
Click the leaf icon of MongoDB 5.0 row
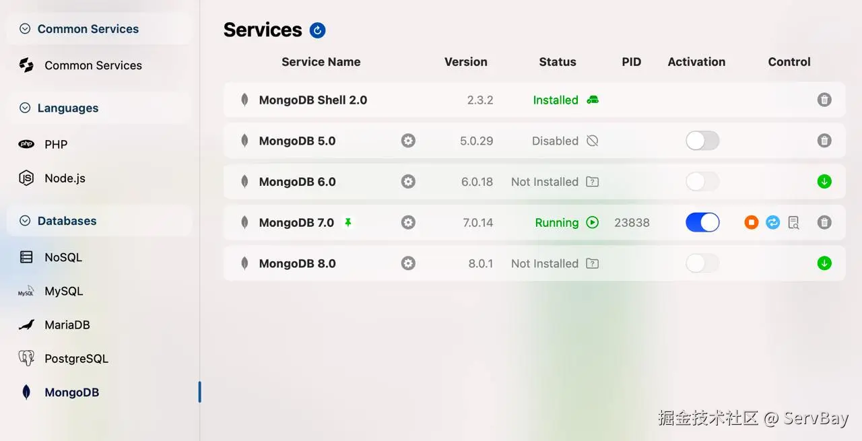coord(244,141)
